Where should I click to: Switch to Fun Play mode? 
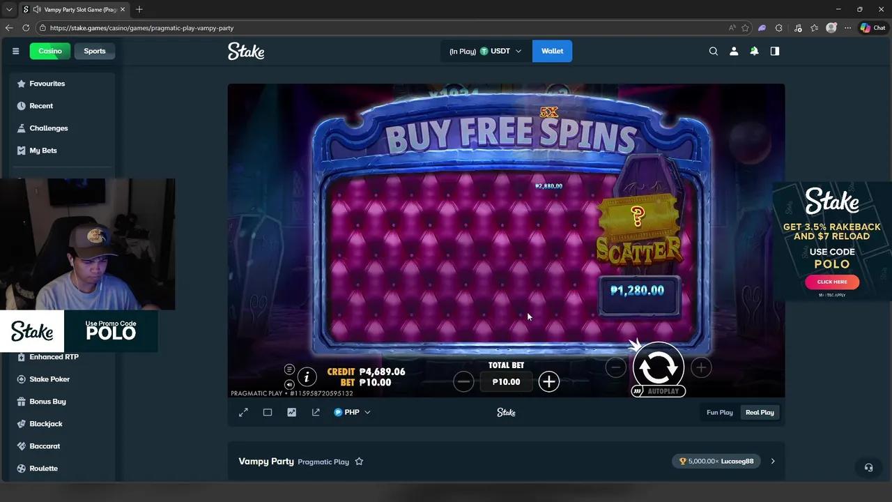720,412
